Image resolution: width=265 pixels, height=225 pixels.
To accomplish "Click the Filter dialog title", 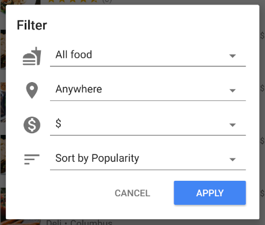I will (x=32, y=25).
